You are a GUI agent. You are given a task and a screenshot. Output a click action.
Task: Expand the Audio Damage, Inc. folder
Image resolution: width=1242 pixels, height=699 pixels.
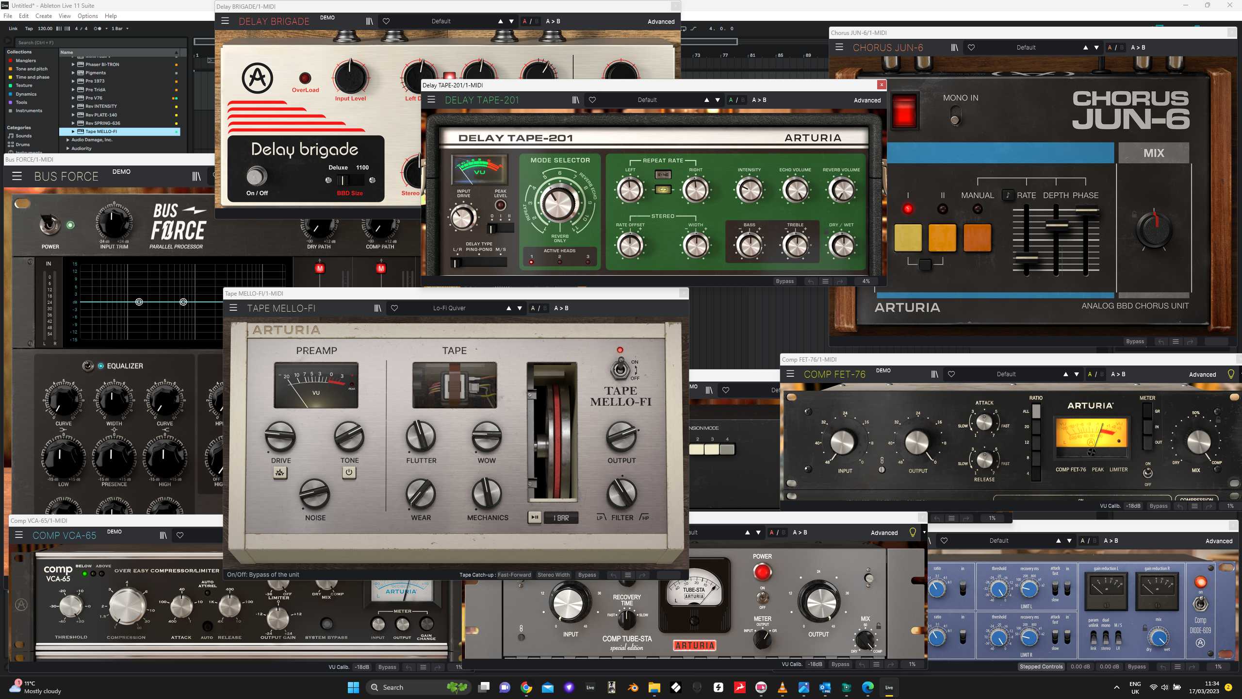point(67,139)
